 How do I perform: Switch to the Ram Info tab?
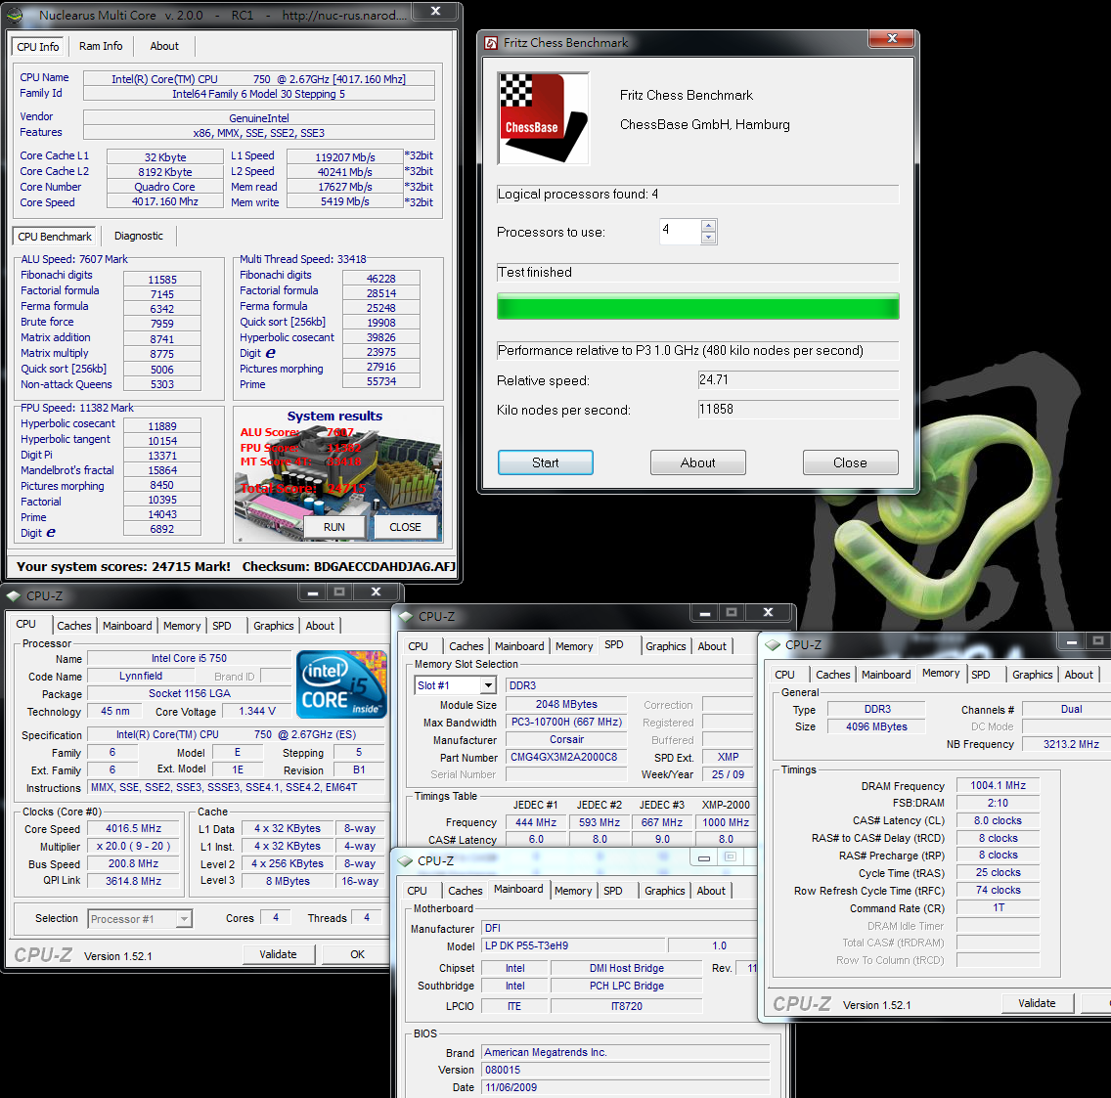click(101, 46)
